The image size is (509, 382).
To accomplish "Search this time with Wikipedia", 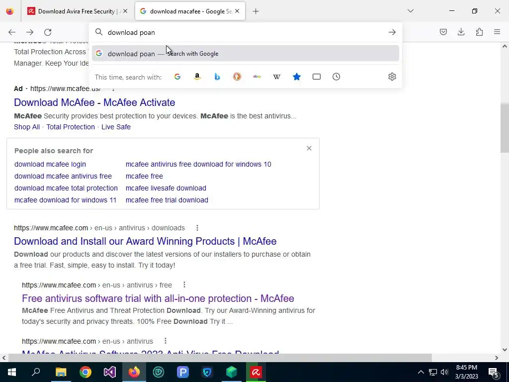I will point(277,77).
